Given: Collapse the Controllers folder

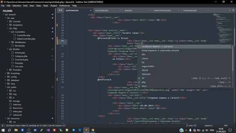Looking at the screenshot, I should point(10,32).
